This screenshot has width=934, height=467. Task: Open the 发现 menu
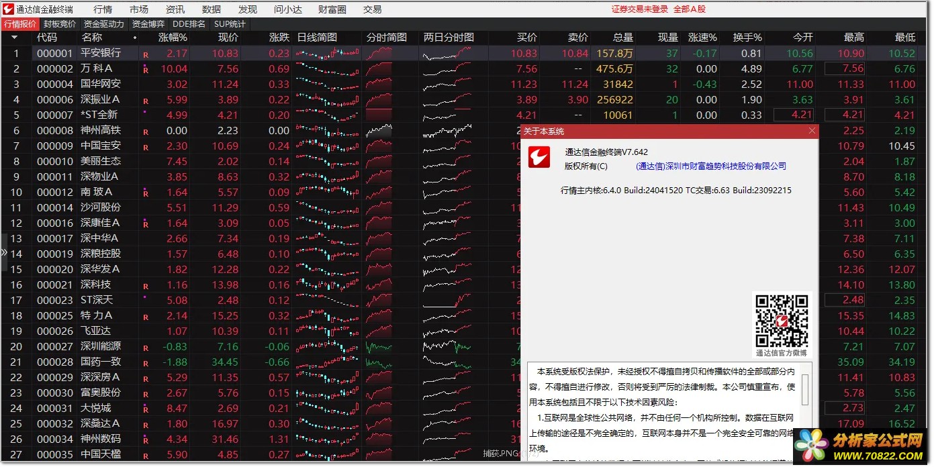[x=248, y=9]
